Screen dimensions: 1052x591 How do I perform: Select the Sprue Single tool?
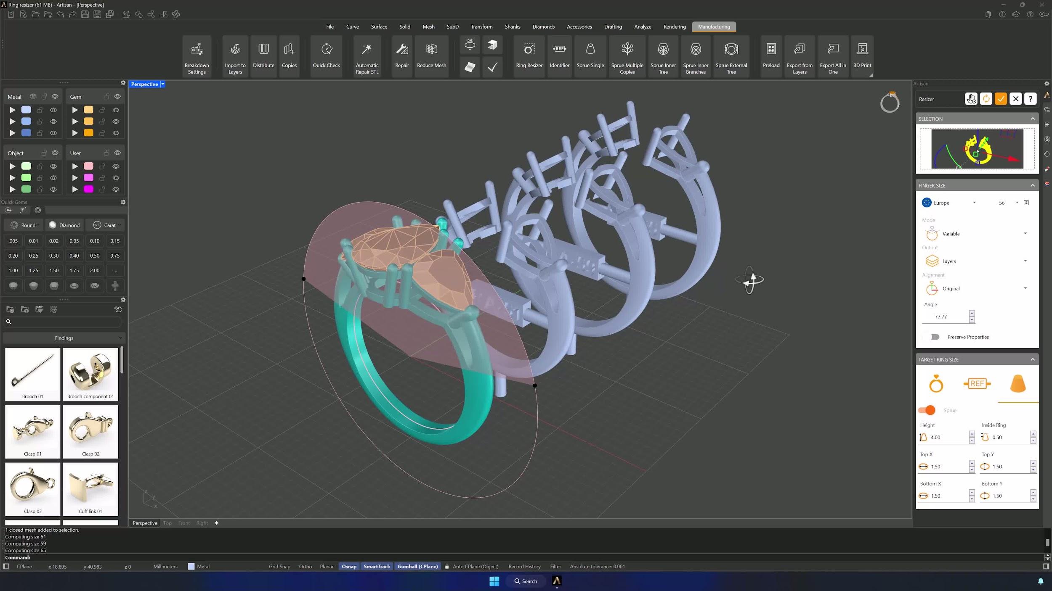coord(590,57)
